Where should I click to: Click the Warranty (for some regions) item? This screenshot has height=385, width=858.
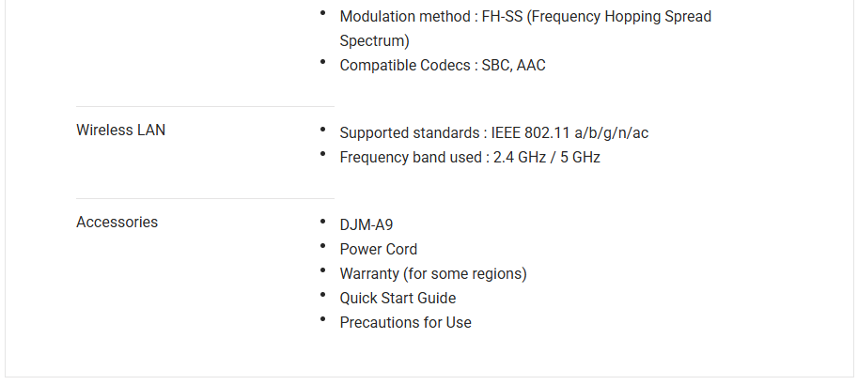click(432, 274)
